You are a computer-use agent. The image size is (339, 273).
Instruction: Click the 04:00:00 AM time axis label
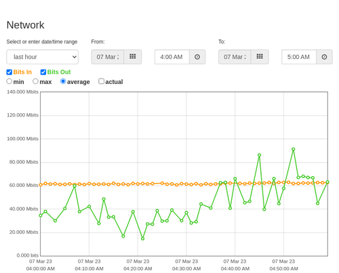pyautogui.click(x=41, y=269)
